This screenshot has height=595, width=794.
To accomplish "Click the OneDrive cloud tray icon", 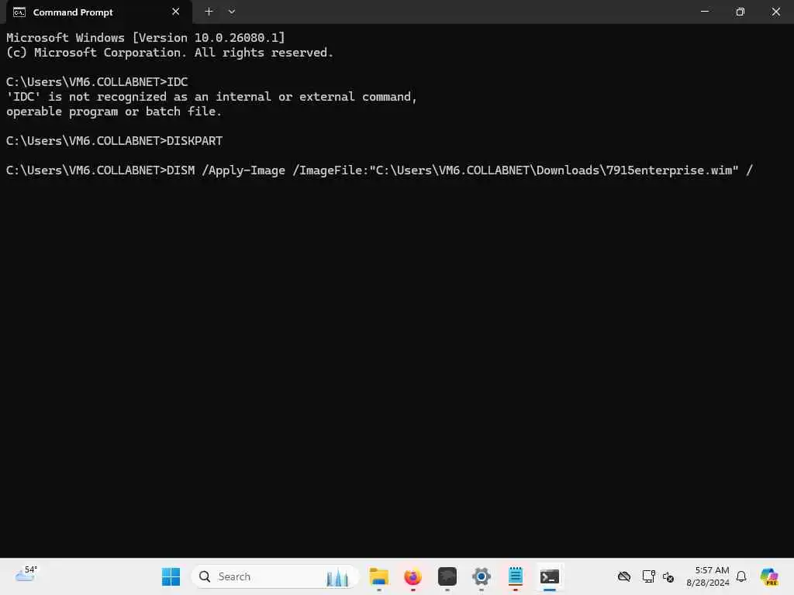I will click(624, 576).
